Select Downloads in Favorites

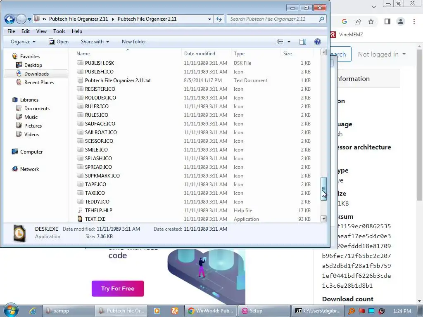pos(36,73)
